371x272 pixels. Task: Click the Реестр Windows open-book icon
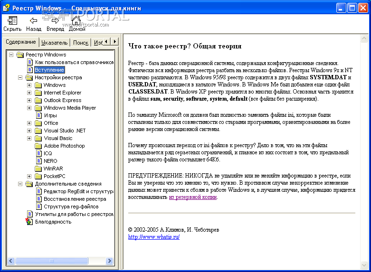click(20, 55)
